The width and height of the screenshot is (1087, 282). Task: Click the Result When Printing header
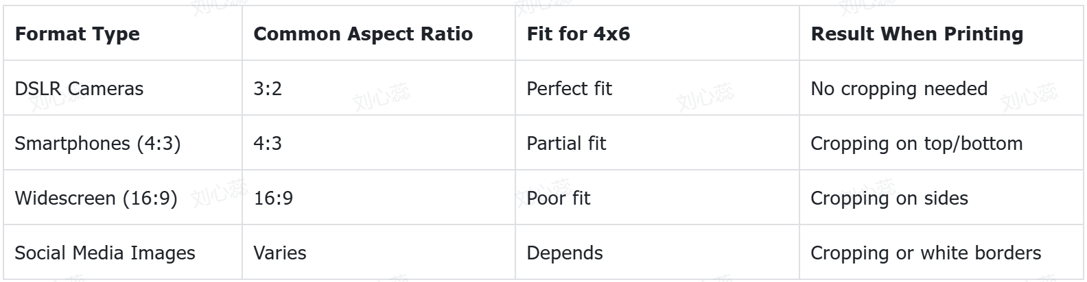(x=917, y=34)
